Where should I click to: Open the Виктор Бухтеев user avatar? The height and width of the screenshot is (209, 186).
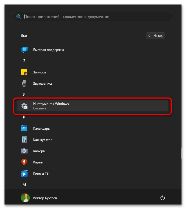(25, 198)
